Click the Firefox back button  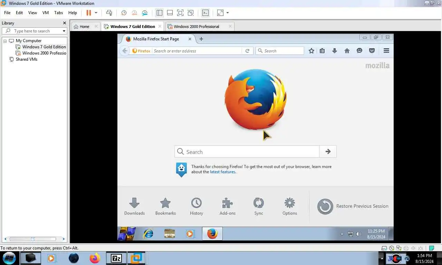pos(125,51)
